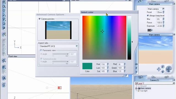Select the 3D text 'T' tool
The width and height of the screenshot is (176, 99).
4,11
